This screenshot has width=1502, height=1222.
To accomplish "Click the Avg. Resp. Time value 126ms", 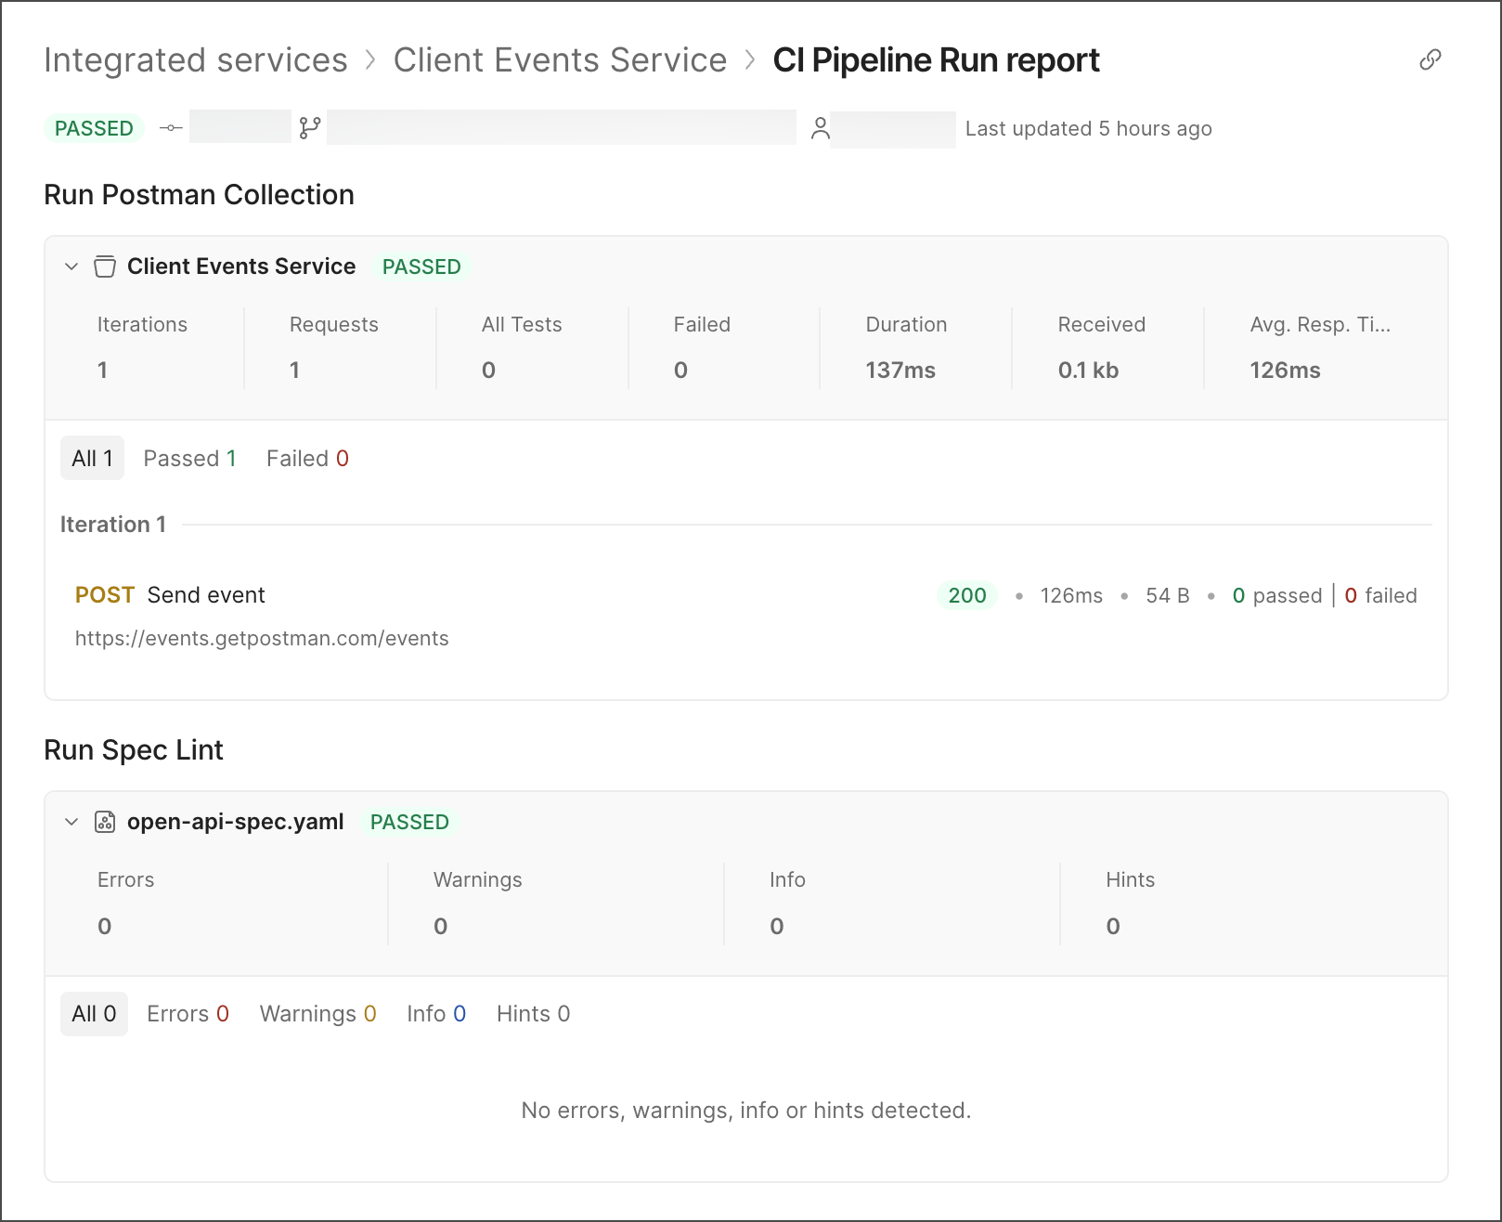I will click(x=1285, y=370).
